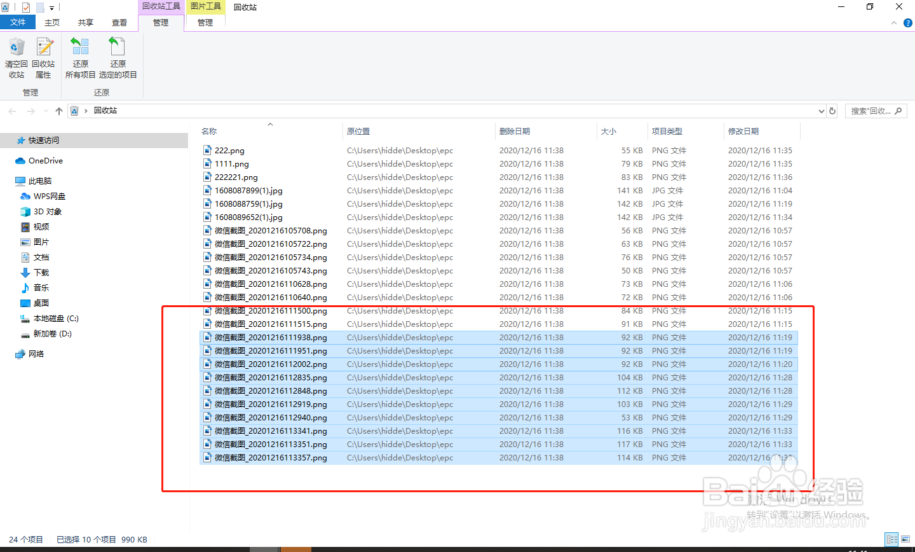Image resolution: width=915 pixels, height=552 pixels.
Task: Select 微信截图_20201216105708.png
Action: pos(271,231)
